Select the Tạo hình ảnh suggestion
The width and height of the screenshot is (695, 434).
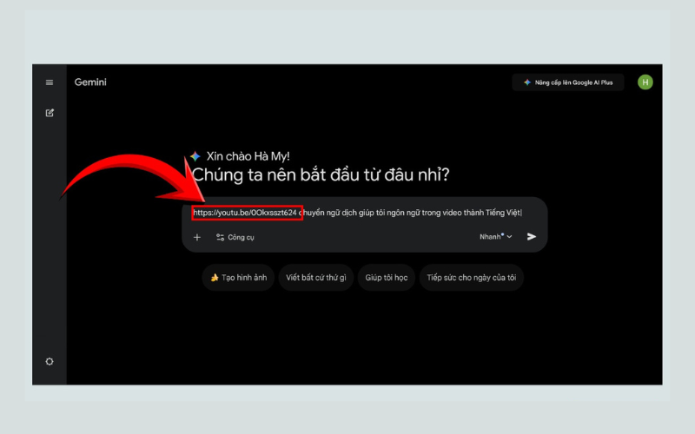pos(238,278)
